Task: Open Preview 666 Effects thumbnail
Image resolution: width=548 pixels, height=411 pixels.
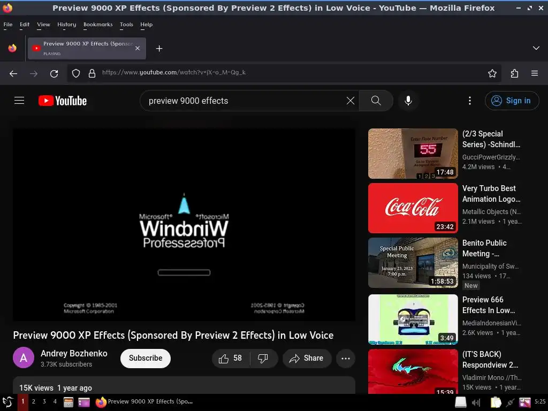Action: (413, 319)
